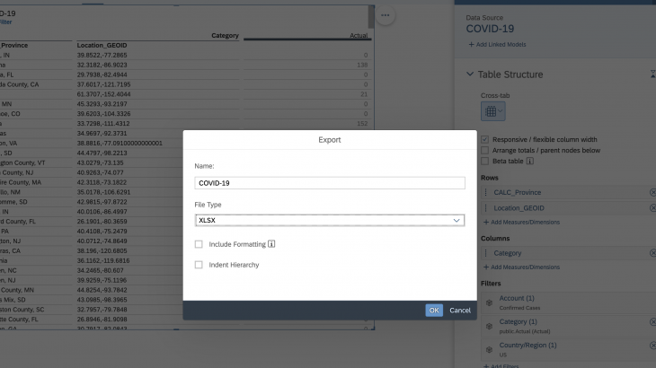
Task: Remove CALC_Province from Rows
Action: [652, 192]
